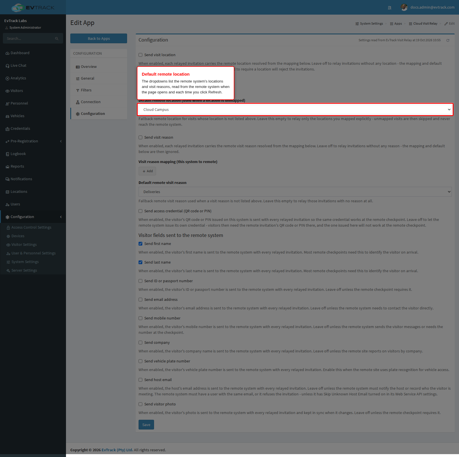Click the Overview list icon
The width and height of the screenshot is (459, 457).
tap(78, 67)
